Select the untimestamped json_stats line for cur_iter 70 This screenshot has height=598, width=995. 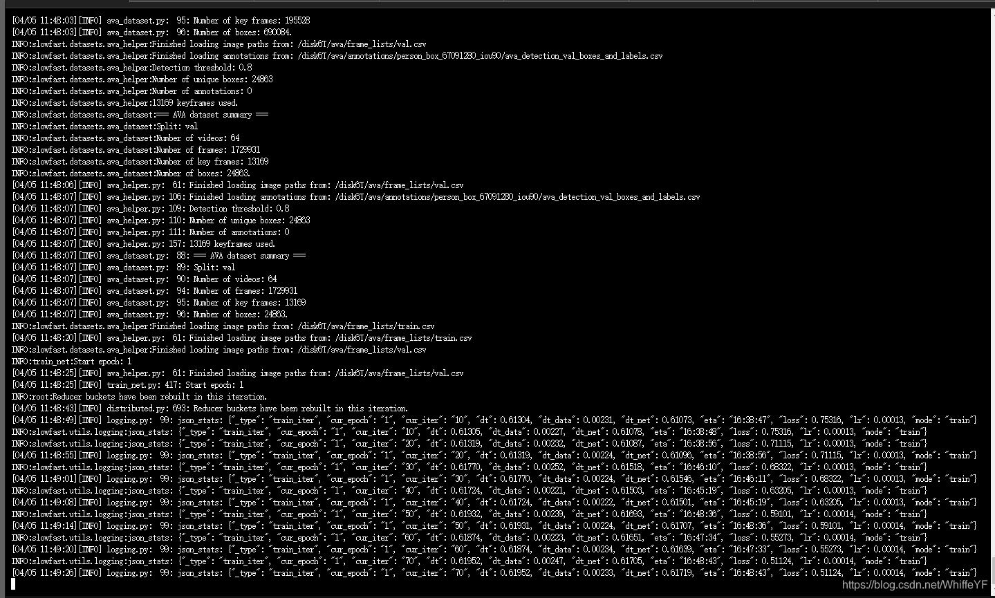click(x=469, y=561)
